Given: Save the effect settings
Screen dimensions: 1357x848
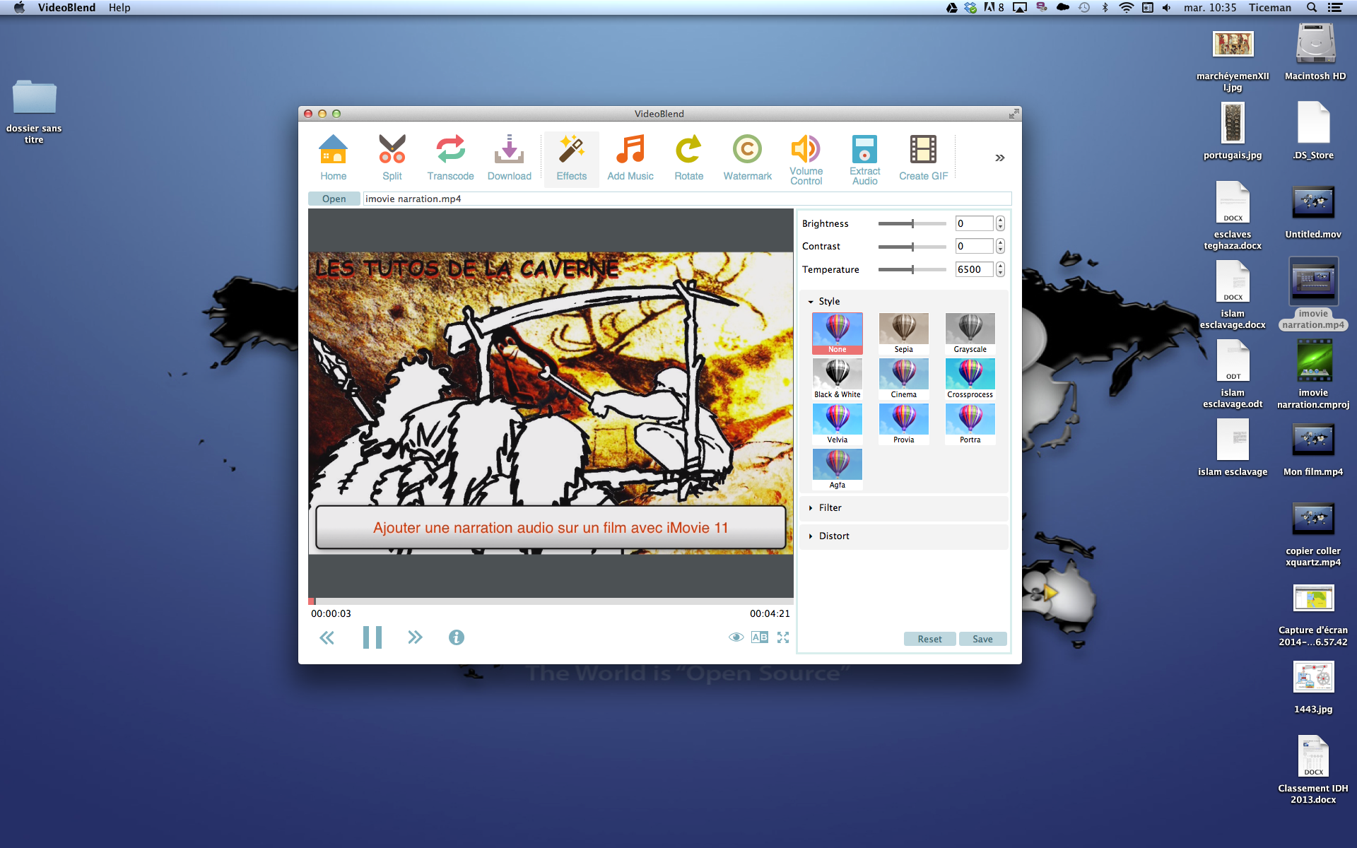Looking at the screenshot, I should 982,639.
